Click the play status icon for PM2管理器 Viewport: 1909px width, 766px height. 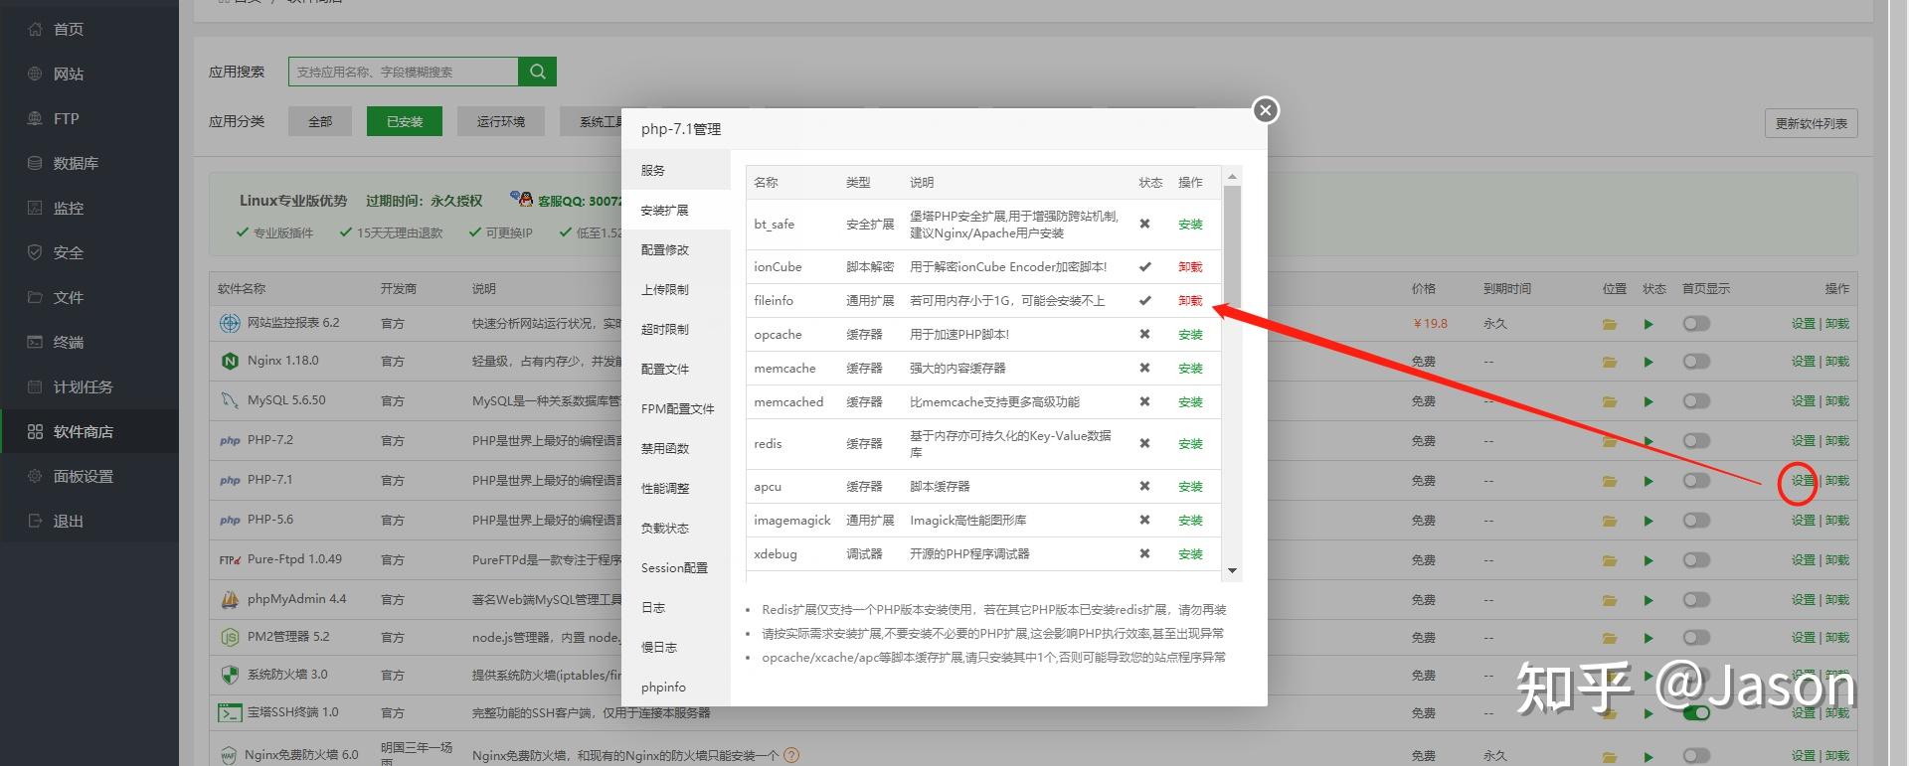pos(1649,638)
